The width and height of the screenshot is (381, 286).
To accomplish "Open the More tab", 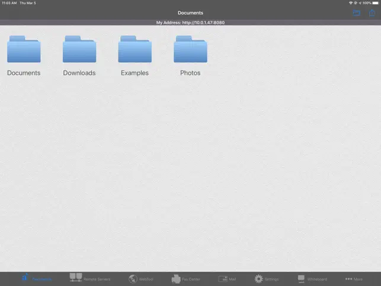I will [354, 279].
